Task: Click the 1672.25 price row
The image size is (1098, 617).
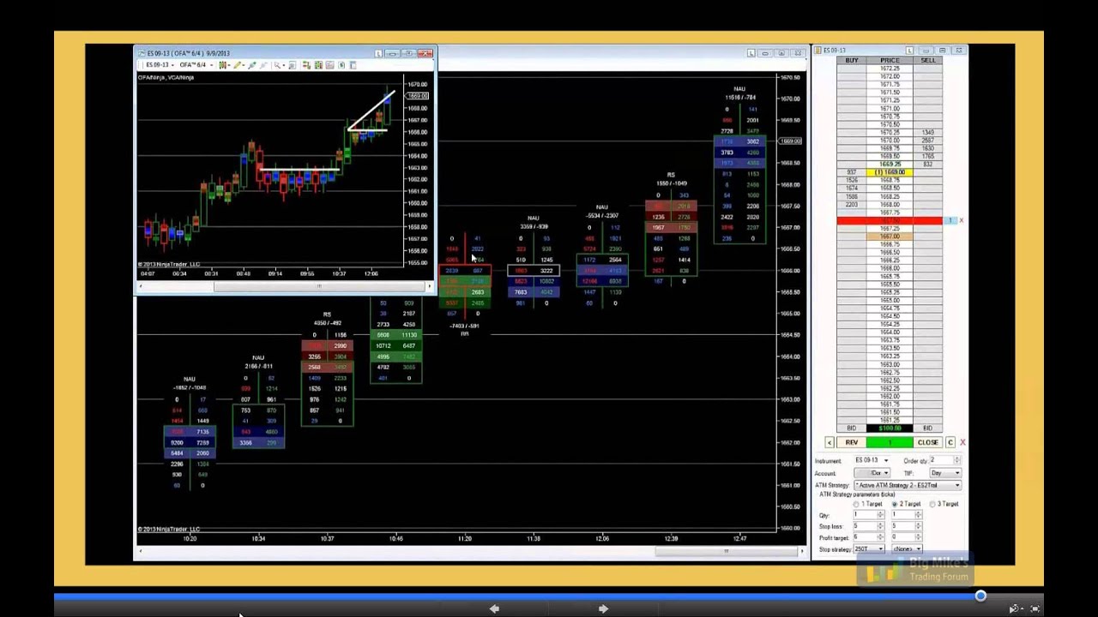Action: pos(890,69)
